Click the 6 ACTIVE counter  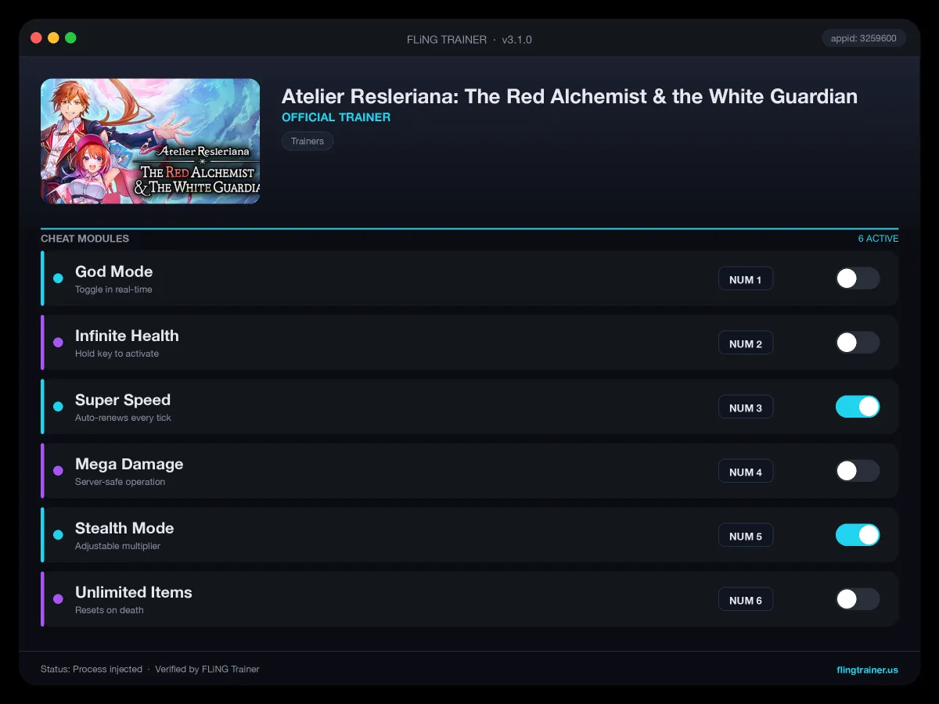coord(878,239)
